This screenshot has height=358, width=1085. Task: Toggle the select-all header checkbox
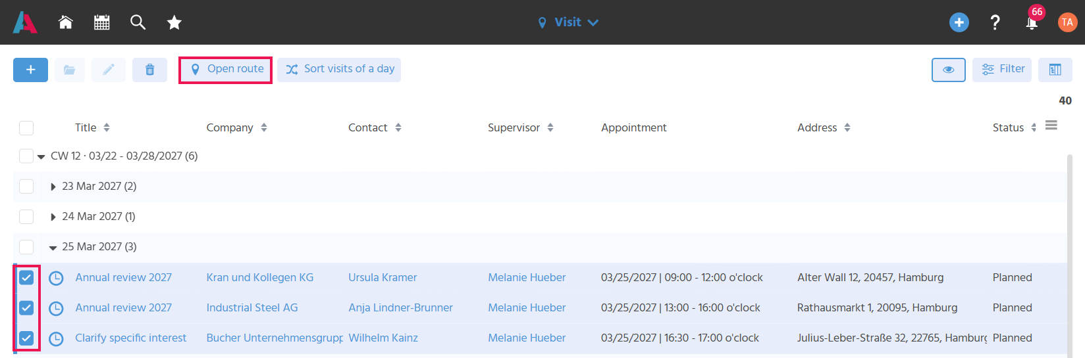[x=26, y=128]
